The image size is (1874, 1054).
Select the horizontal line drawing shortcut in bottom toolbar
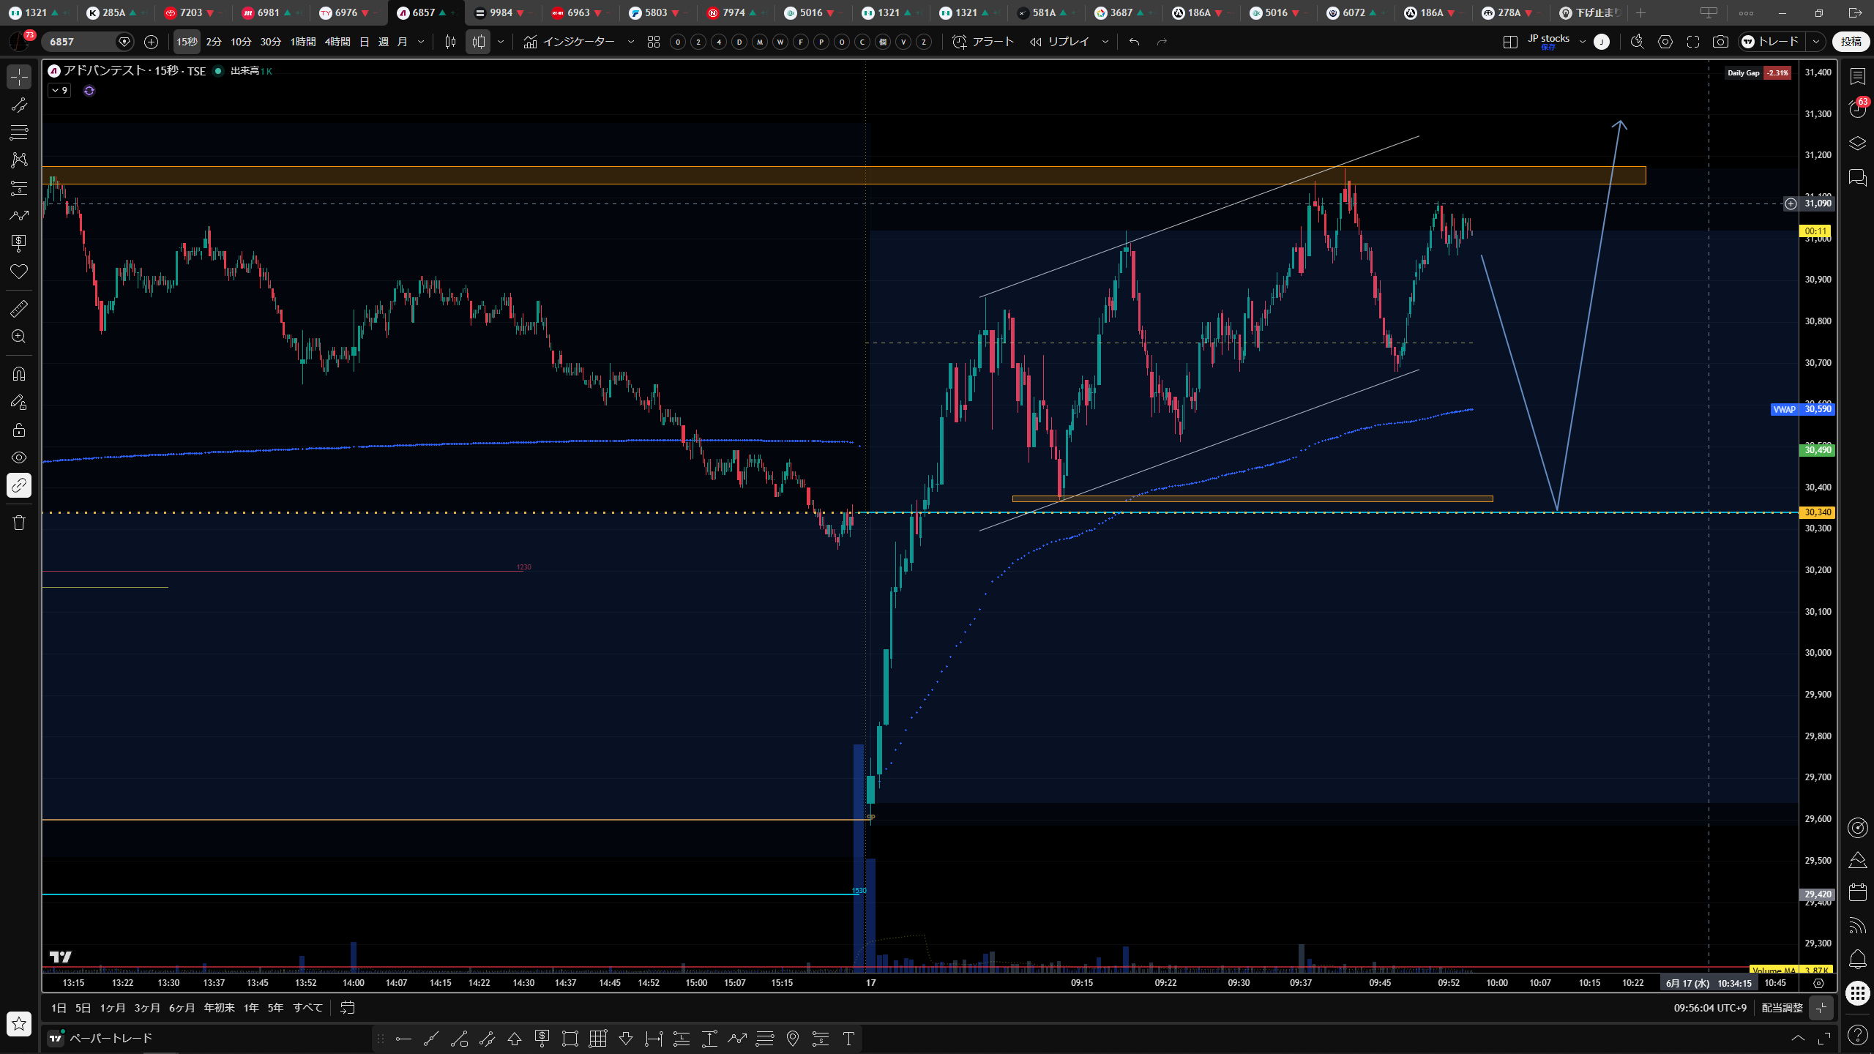point(403,1039)
